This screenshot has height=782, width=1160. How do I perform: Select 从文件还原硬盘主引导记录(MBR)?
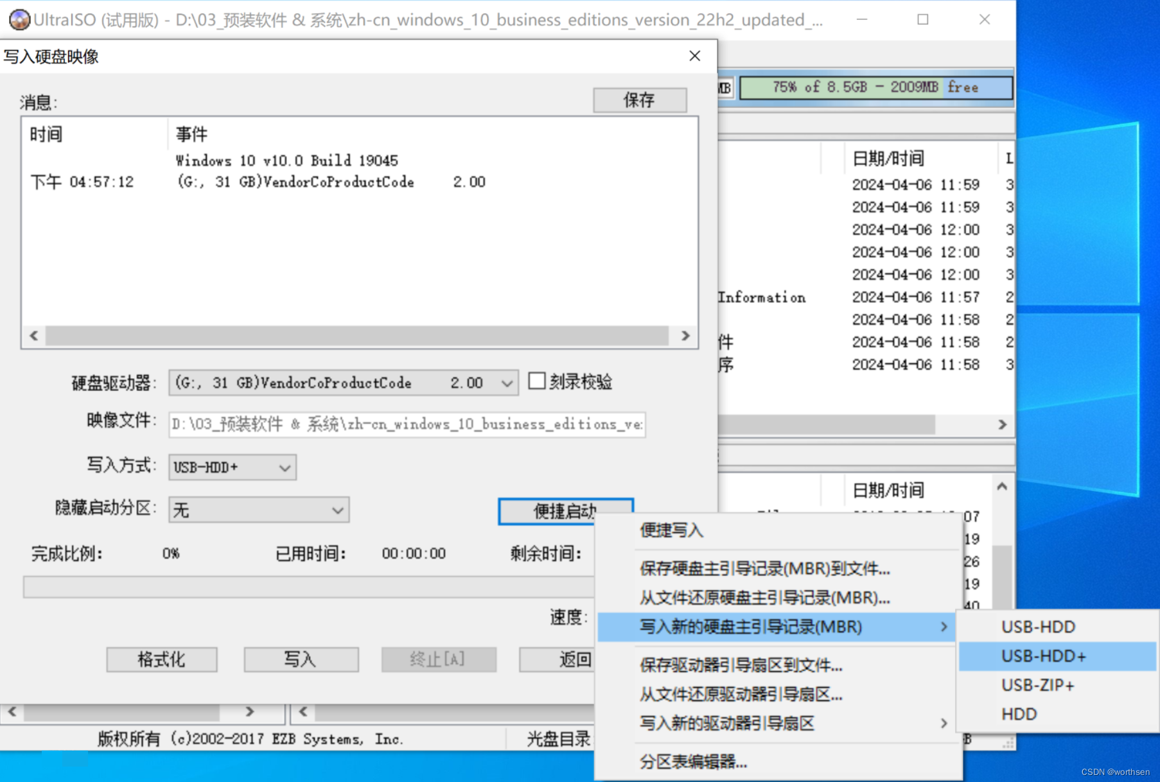tap(777, 598)
